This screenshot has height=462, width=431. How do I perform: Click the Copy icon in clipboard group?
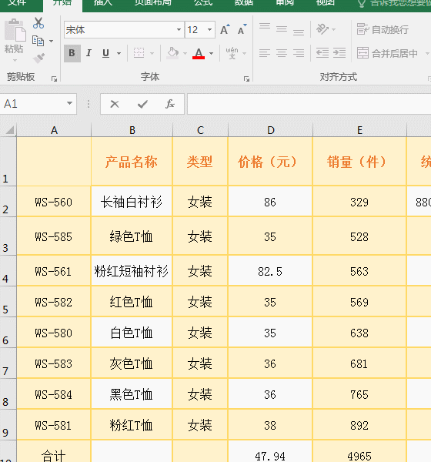(38, 41)
